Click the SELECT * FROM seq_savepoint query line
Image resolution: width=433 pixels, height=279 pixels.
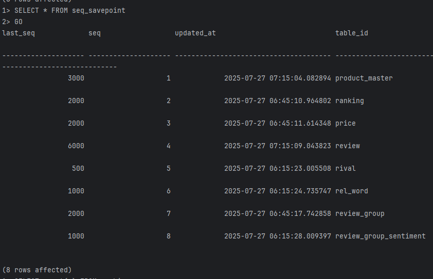(x=64, y=11)
